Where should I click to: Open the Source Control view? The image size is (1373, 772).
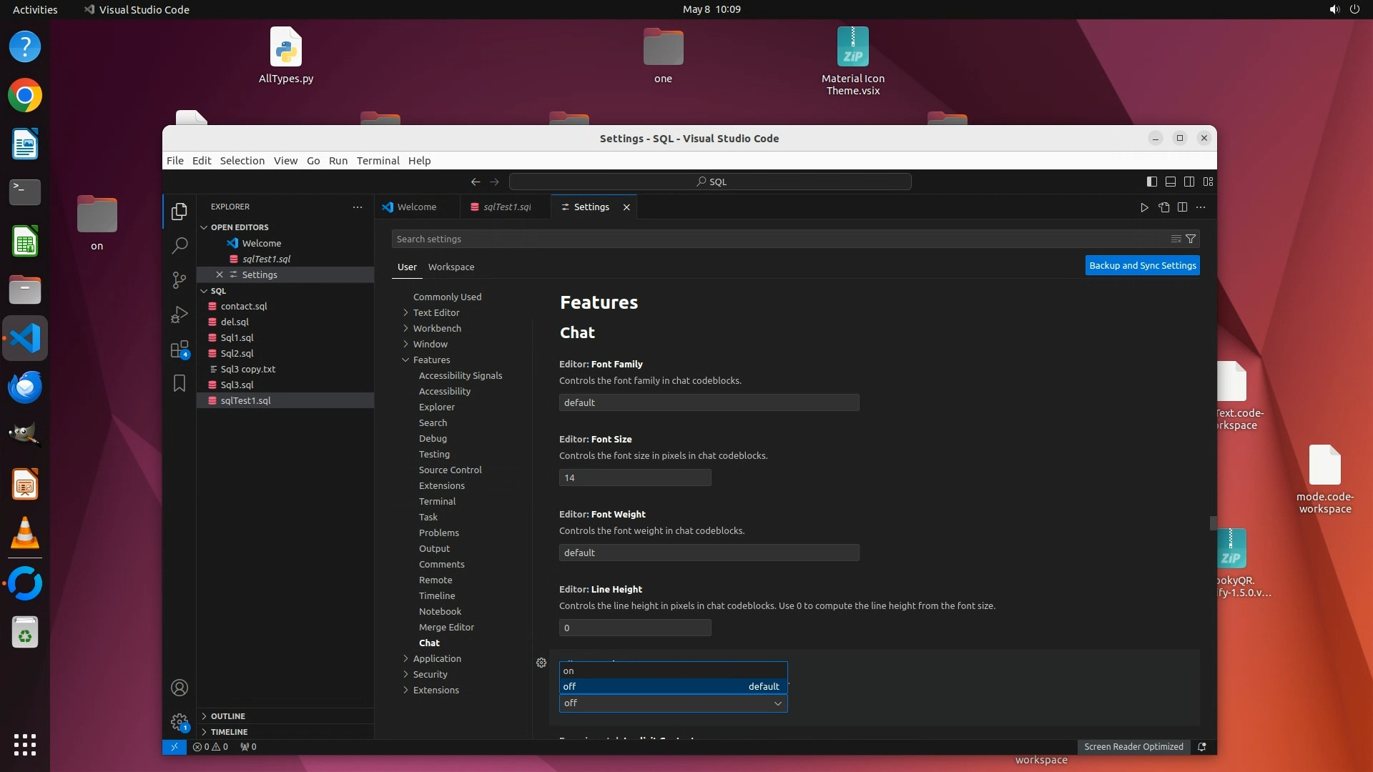(179, 279)
